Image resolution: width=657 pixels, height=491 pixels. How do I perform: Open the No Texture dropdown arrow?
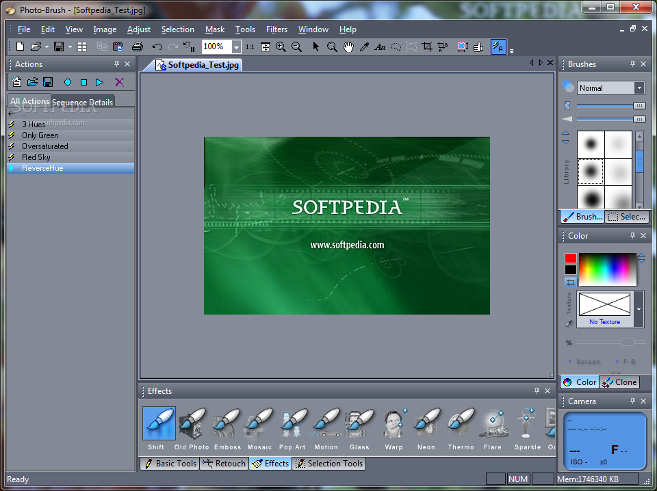pos(639,309)
